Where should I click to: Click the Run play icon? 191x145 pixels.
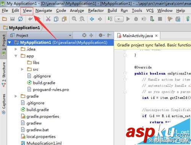tap(128, 19)
